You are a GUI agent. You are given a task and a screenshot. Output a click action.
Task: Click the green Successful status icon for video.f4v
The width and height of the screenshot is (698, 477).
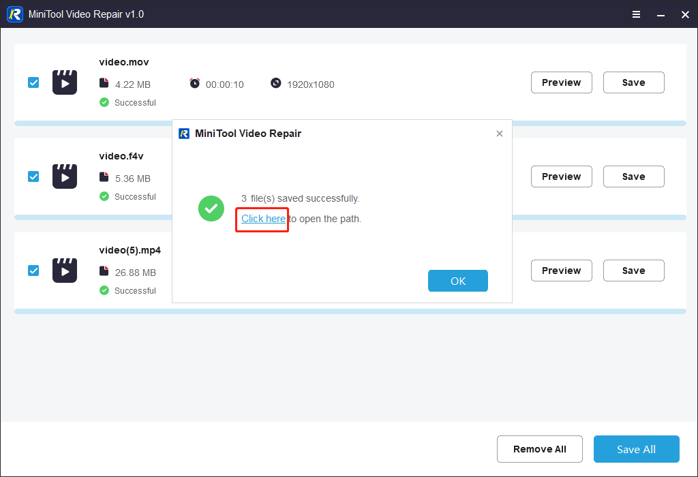104,196
